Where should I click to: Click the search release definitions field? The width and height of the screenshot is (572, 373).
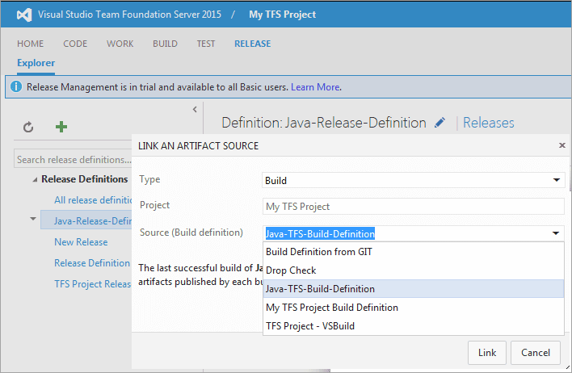click(74, 160)
